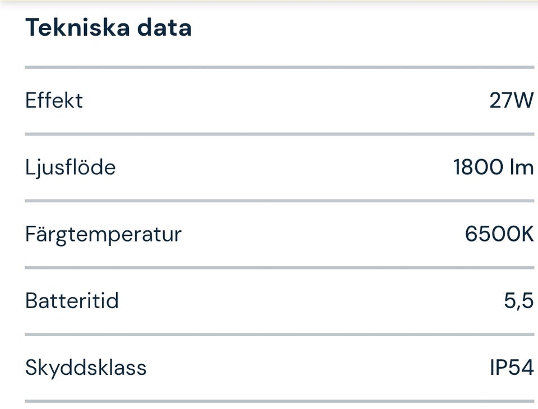Select the Batteritid label
The height and width of the screenshot is (409, 538).
click(72, 301)
